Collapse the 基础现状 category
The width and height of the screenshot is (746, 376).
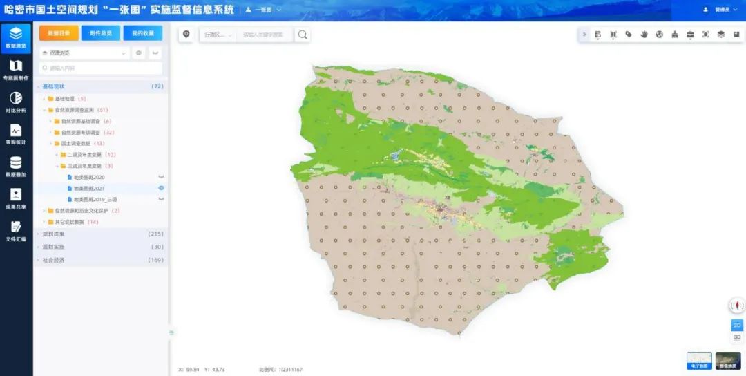39,86
